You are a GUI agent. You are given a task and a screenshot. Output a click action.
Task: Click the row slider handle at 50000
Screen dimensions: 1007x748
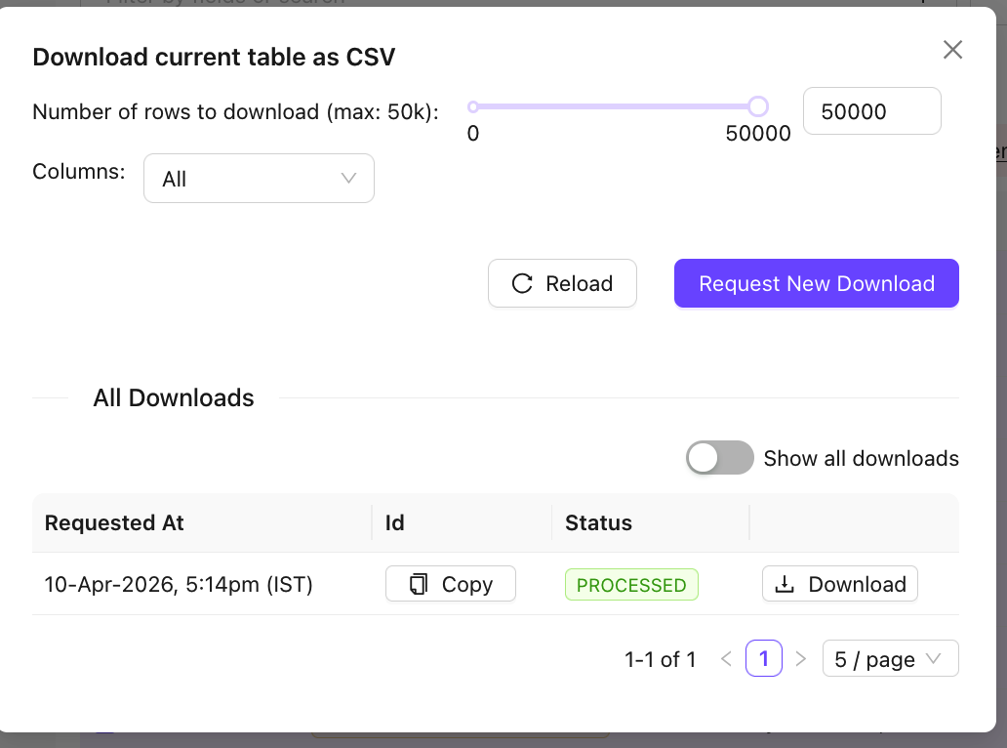coord(758,106)
